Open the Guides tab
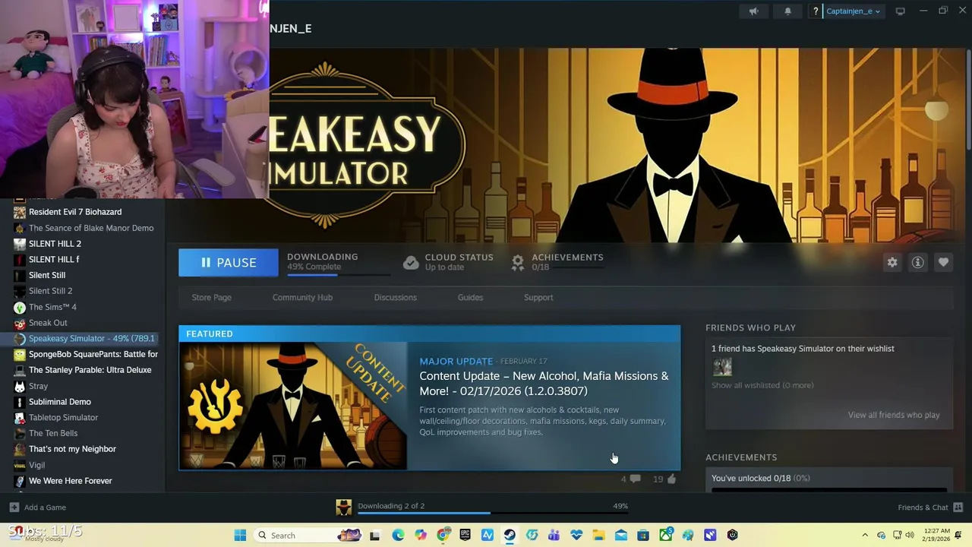Screen dimensions: 972x547 coord(470,297)
